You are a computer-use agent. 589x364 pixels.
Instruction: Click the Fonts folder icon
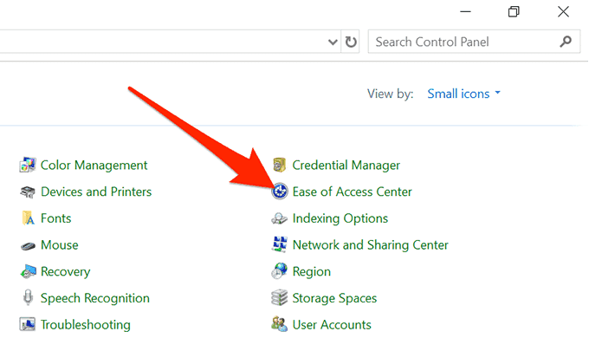27,218
